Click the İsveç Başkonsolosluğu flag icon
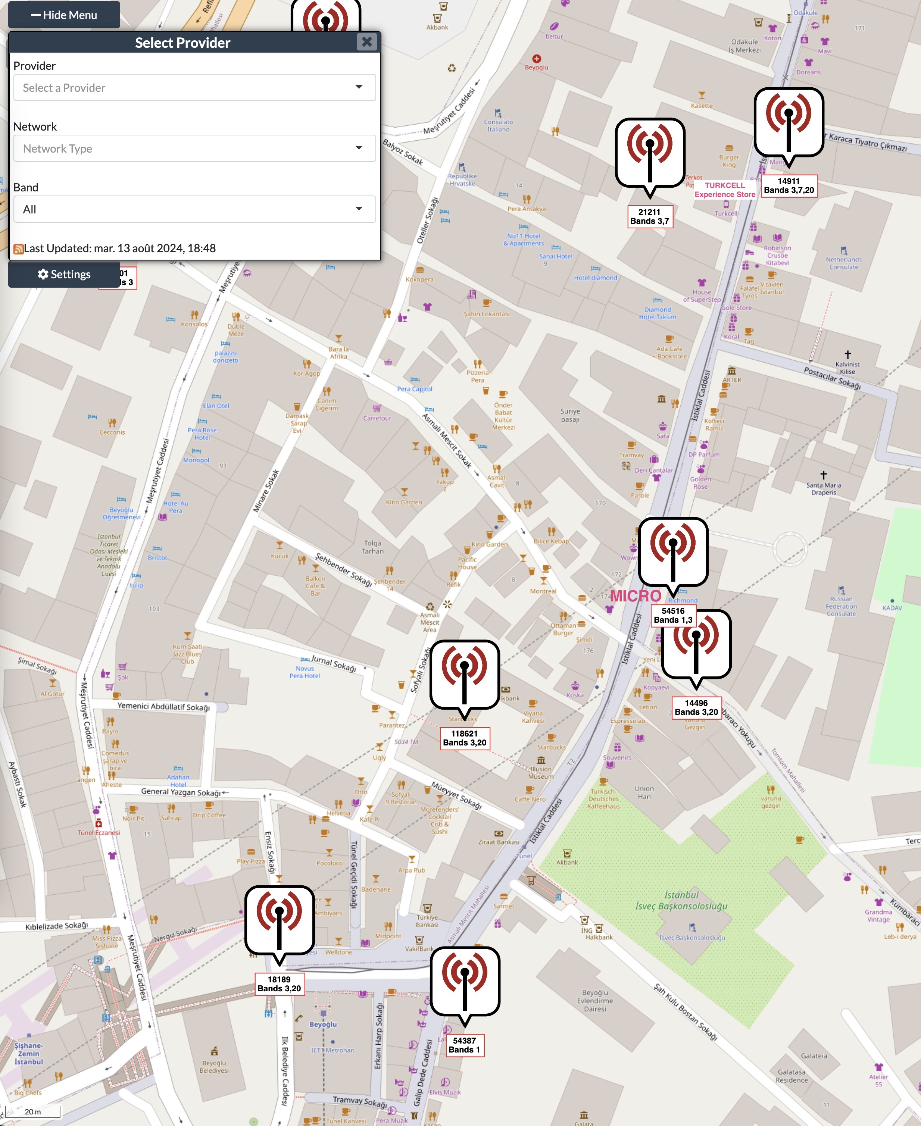Image resolution: width=921 pixels, height=1126 pixels. 692,927
